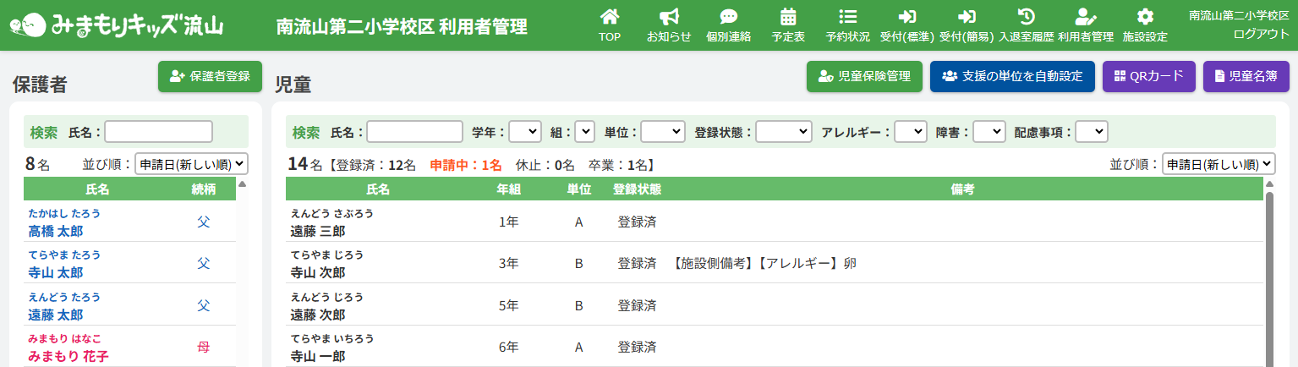Click the 保護者登録 button
This screenshot has width=1298, height=367.
point(210,76)
